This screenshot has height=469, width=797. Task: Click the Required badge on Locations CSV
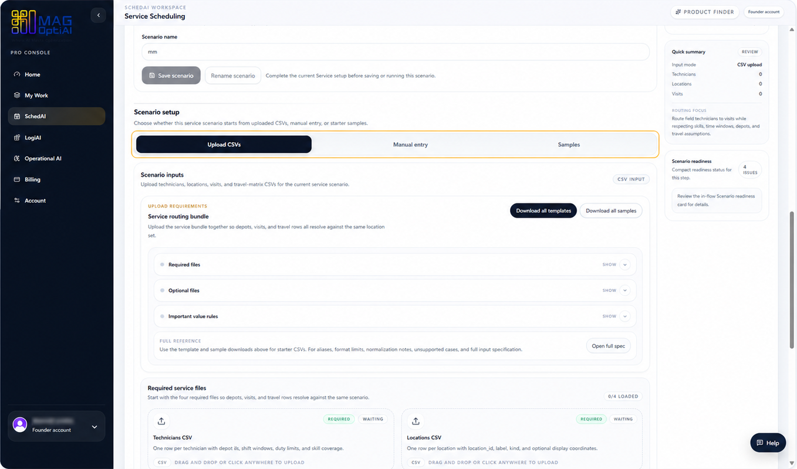(x=591, y=419)
